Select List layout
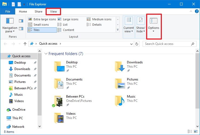 (62, 25)
